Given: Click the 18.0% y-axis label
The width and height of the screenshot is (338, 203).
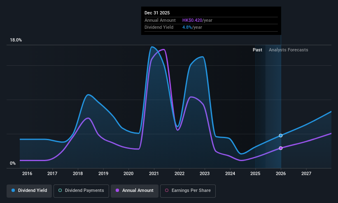Looking at the screenshot, I should pyautogui.click(x=16, y=40).
